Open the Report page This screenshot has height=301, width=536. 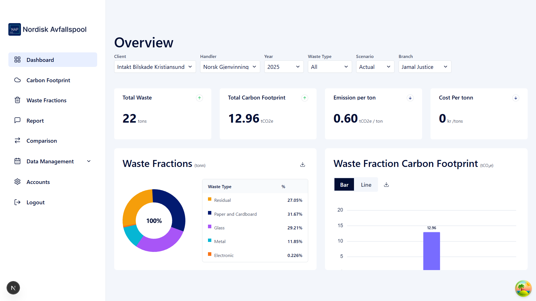tap(53, 120)
